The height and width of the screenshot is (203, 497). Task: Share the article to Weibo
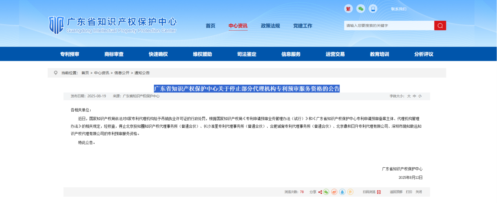click(x=334, y=192)
